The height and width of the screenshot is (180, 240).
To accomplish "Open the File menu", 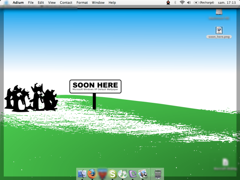I will [x=31, y=3].
